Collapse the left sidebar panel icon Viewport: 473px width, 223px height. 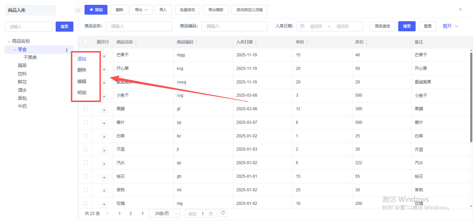click(x=78, y=10)
